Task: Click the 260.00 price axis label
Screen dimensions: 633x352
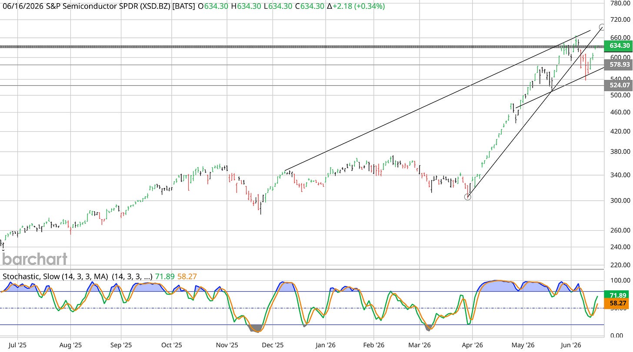Action: point(621,230)
